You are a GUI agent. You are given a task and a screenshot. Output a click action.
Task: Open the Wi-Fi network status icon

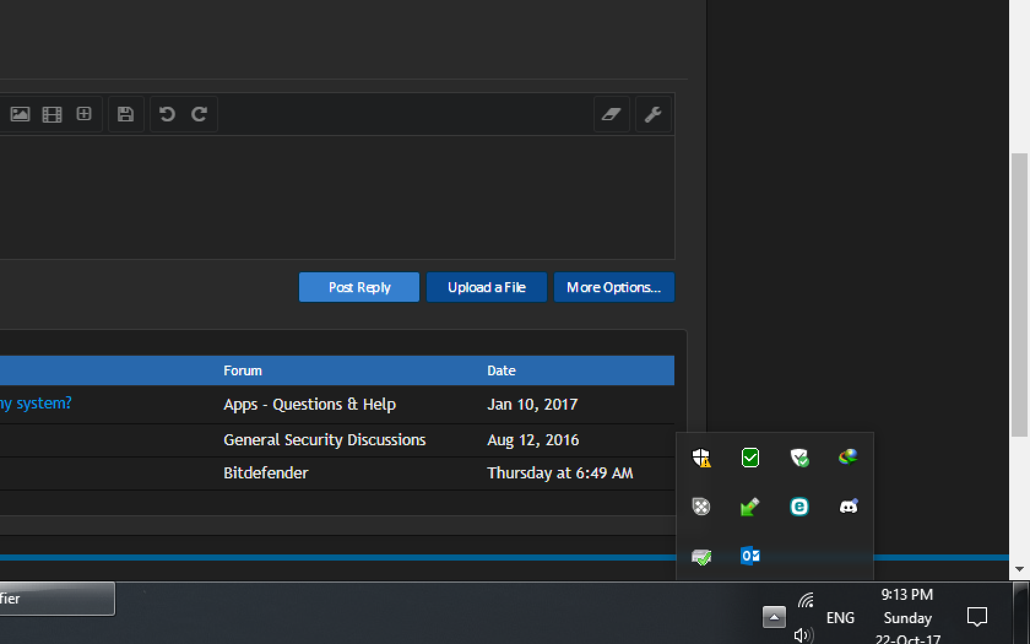[x=806, y=600]
